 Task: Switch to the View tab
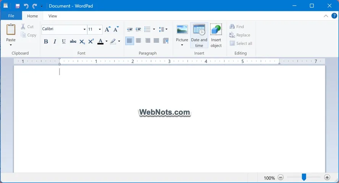point(53,16)
